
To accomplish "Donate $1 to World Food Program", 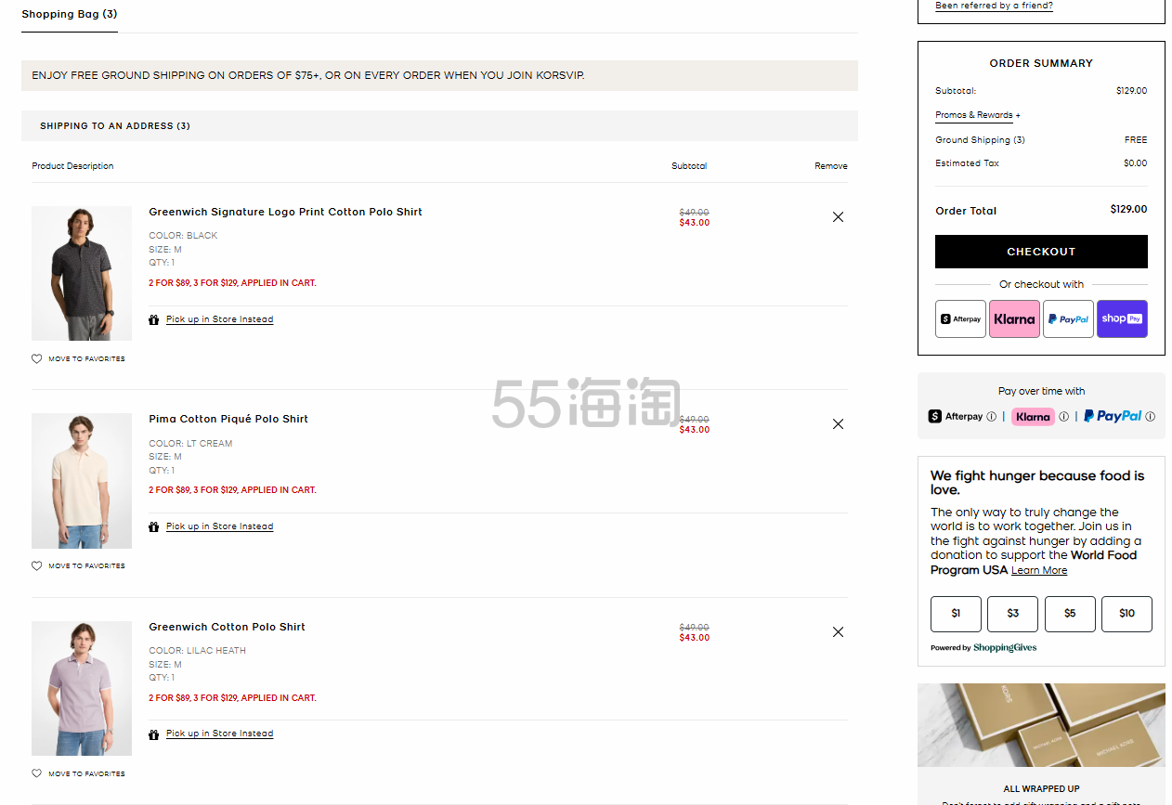I will pyautogui.click(x=956, y=614).
